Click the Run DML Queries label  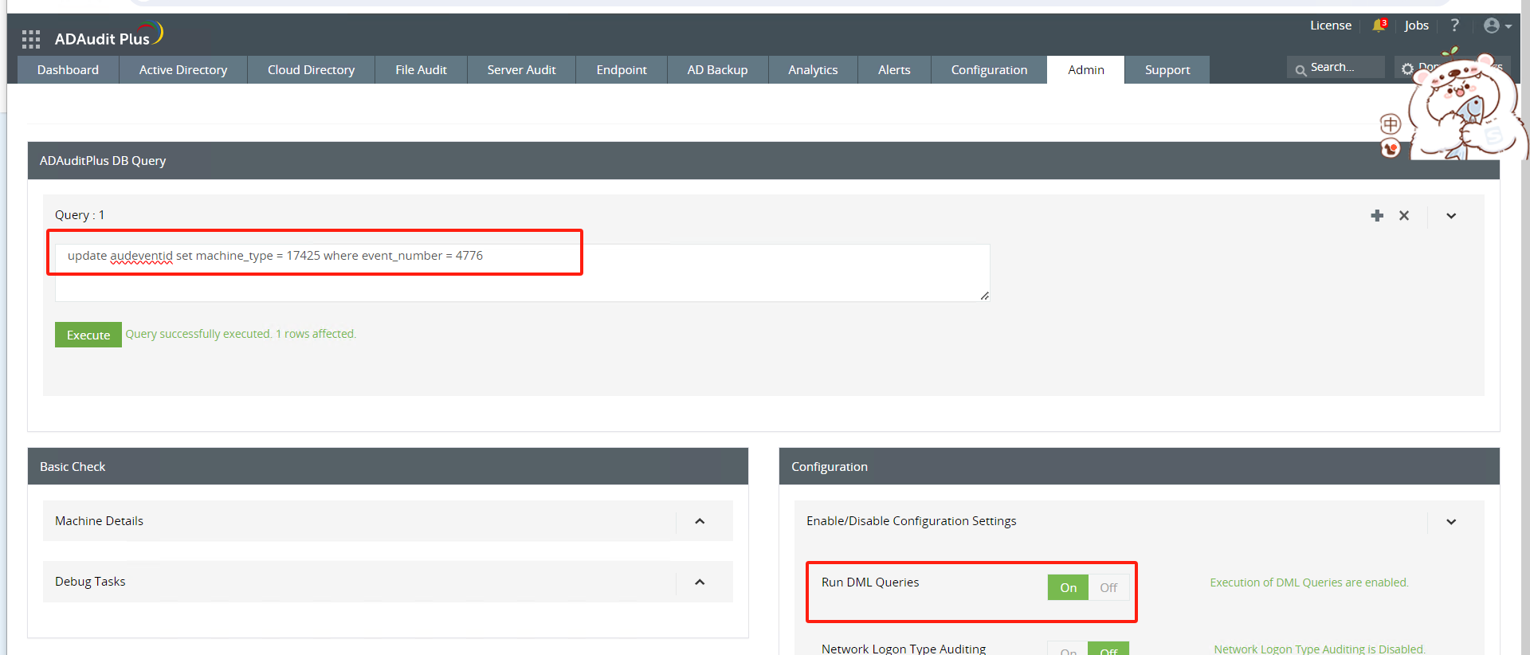[x=870, y=582]
